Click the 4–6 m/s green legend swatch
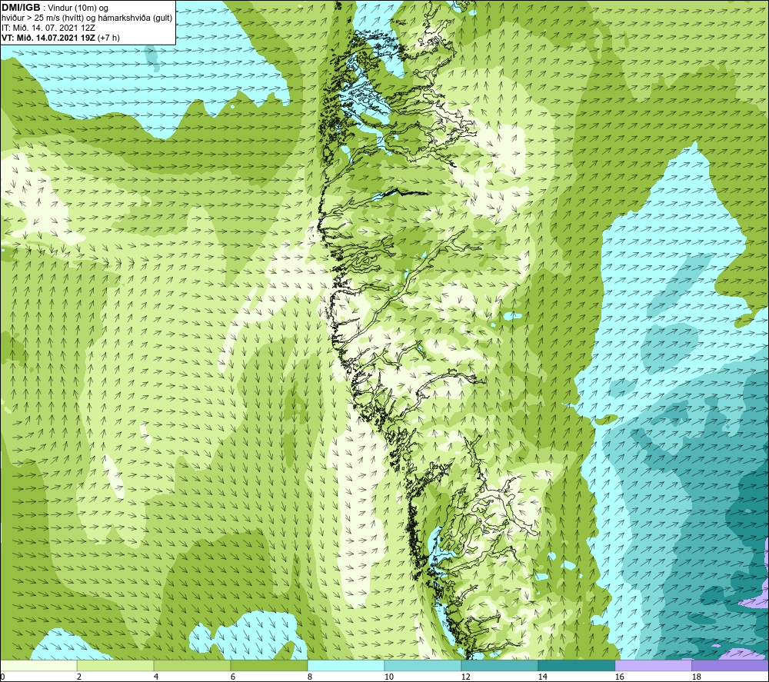Screen dimensions: 769x682 pos(192,665)
